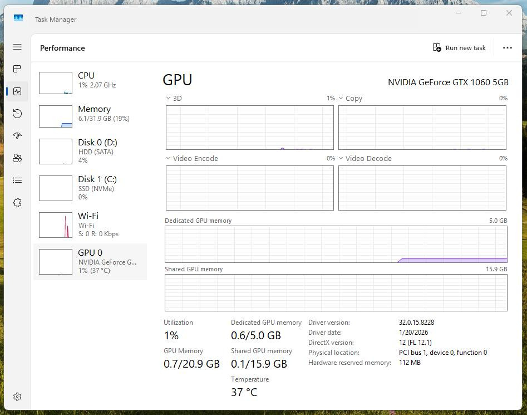Open the Users page icon
The width and height of the screenshot is (527, 415).
tap(17, 158)
